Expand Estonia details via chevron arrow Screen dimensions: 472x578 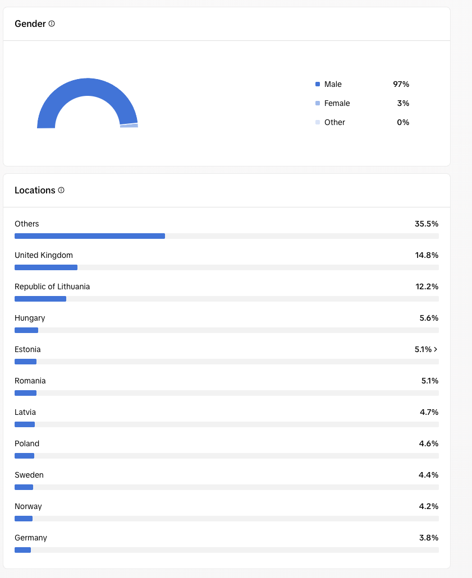point(436,349)
